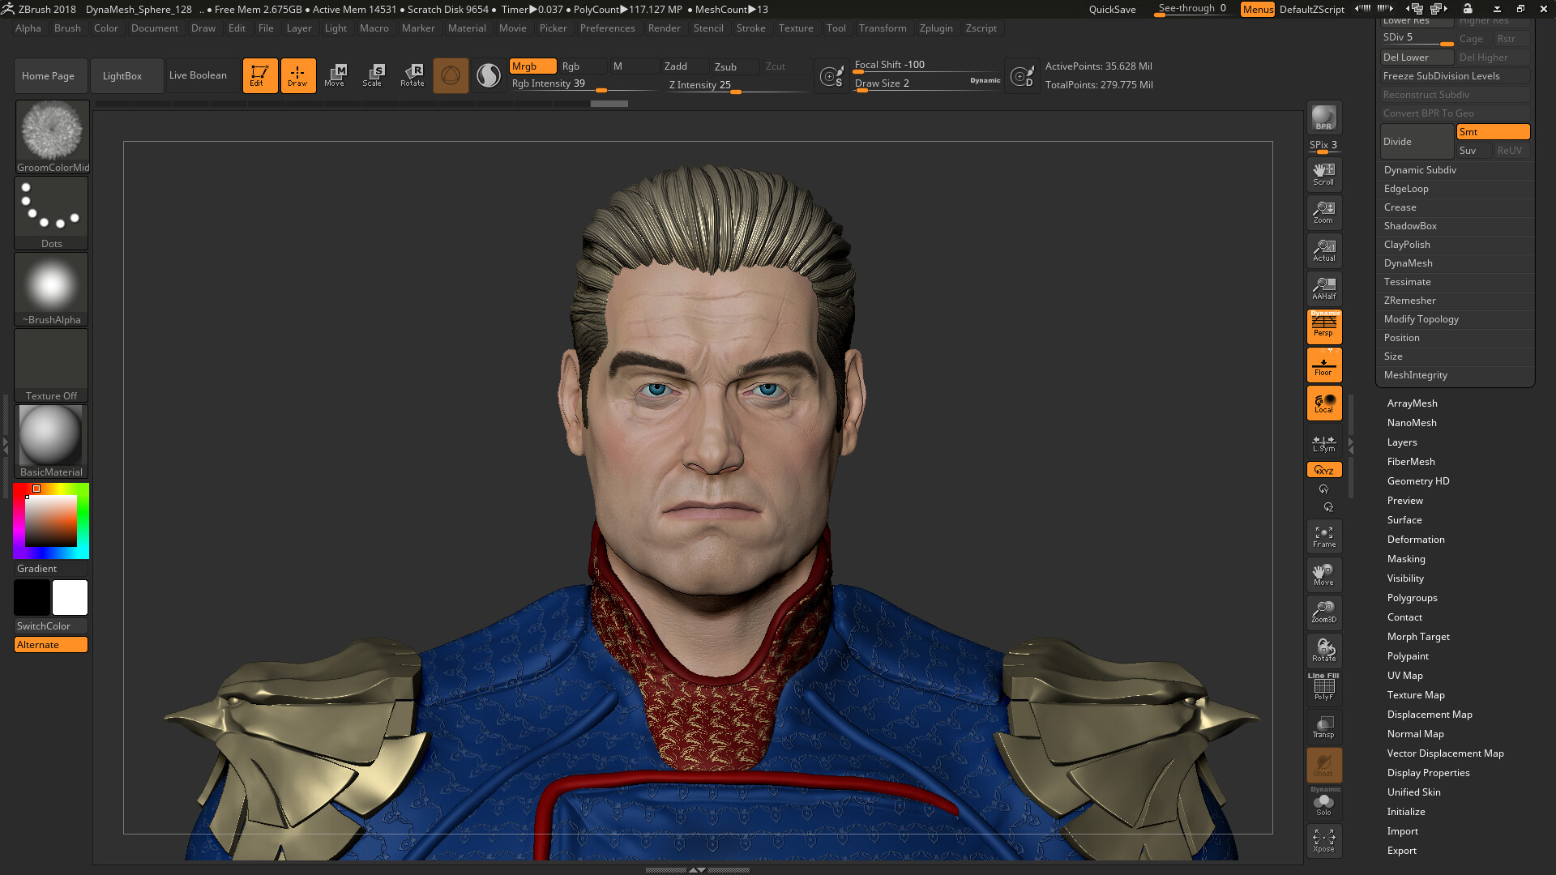
Task: Open the Preferences menu
Action: coord(608,28)
